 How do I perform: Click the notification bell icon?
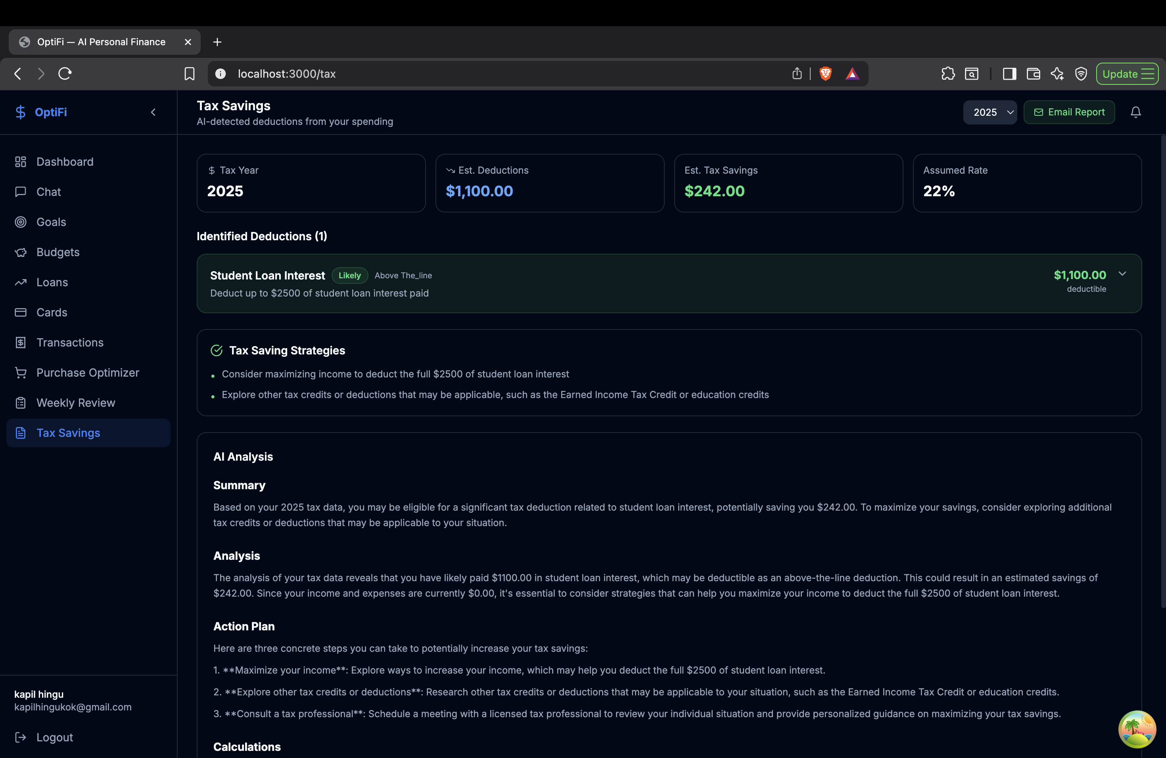point(1135,112)
